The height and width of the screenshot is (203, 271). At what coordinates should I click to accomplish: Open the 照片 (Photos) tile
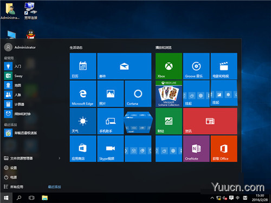111,94
